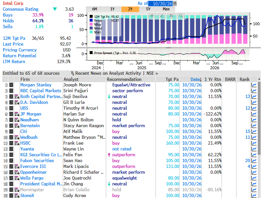Select the 1Y chart range tab

(x=112, y=9)
